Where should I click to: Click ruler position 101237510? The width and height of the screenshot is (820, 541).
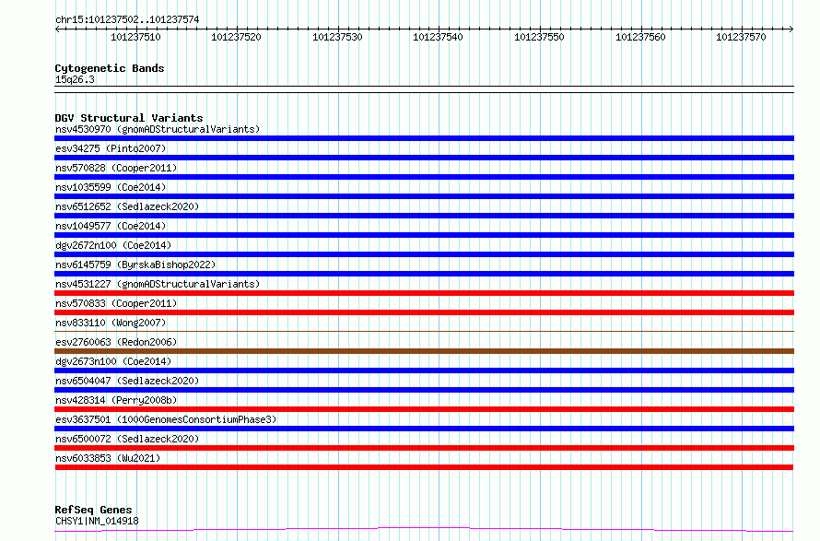pos(135,37)
